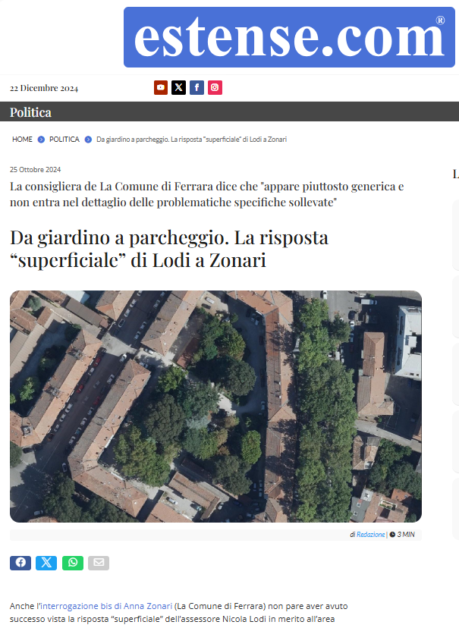This screenshot has height=628, width=459.
Task: Go to HOME breadcrumb
Action: tap(22, 140)
